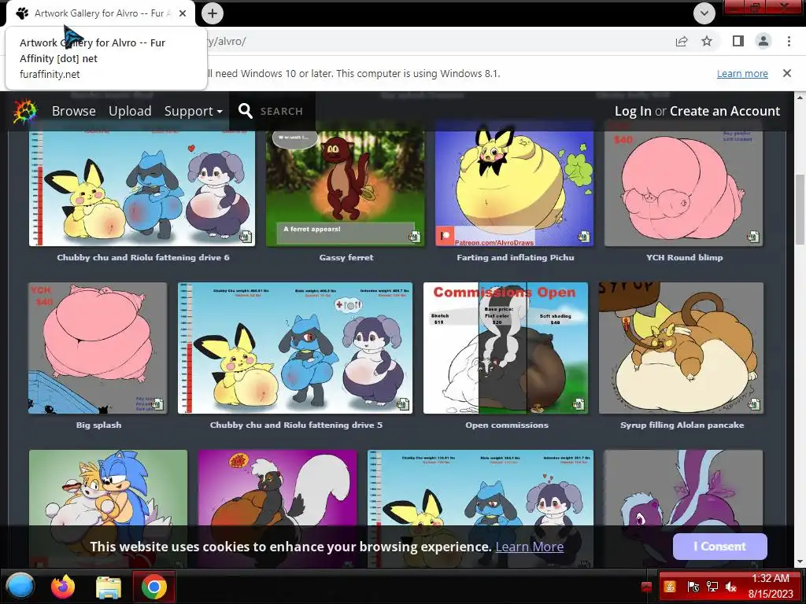Viewport: 806px width, 604px height.
Task: Click file type icon on fattening drive 6 thumbnail
Action: click(x=246, y=236)
